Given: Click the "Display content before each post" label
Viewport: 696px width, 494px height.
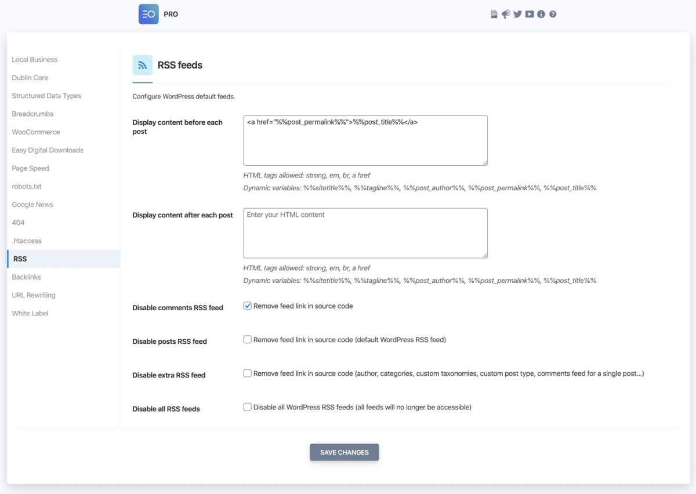Looking at the screenshot, I should [177, 127].
